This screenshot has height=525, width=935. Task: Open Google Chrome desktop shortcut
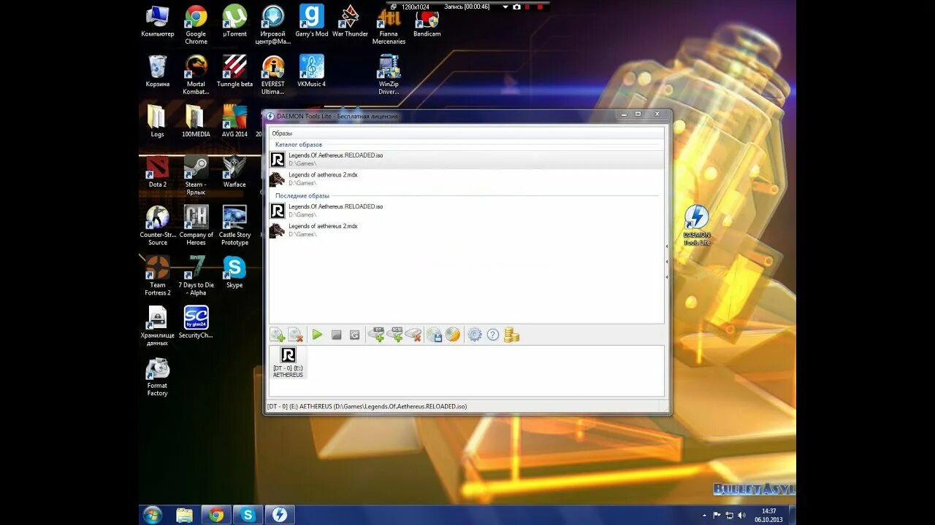(196, 24)
